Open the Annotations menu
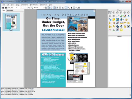Image resolution: width=132 pixels, height=99 pixels. coord(34,5)
